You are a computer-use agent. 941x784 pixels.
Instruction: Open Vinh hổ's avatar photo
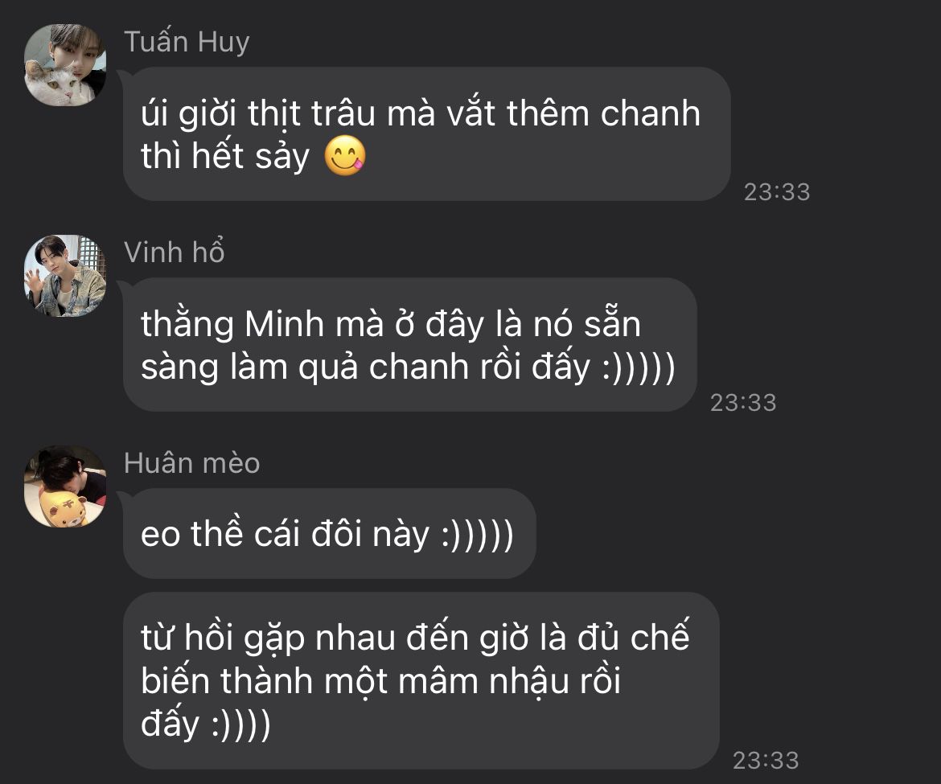click(65, 275)
